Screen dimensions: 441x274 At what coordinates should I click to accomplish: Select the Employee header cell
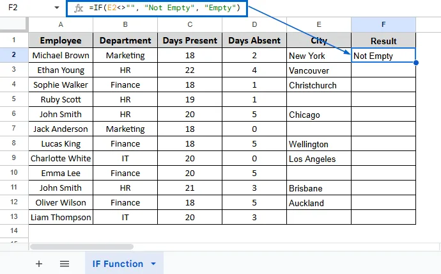(x=61, y=40)
